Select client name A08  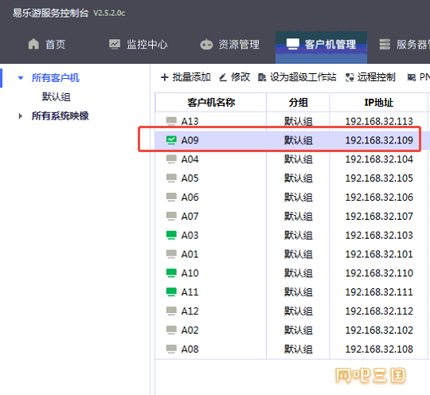click(190, 349)
